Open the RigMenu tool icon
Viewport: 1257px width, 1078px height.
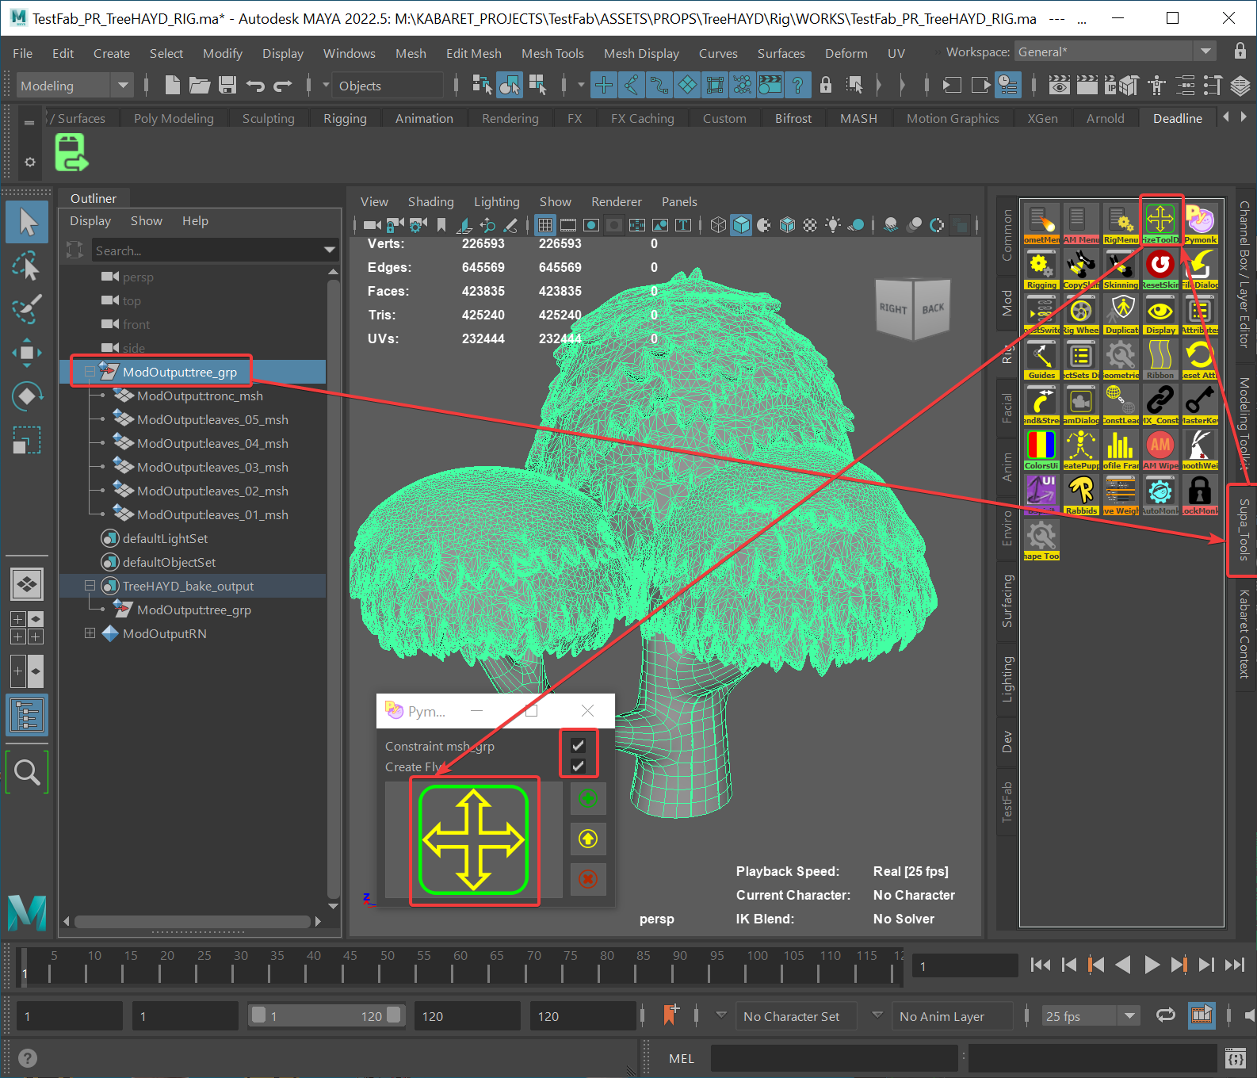(x=1121, y=223)
